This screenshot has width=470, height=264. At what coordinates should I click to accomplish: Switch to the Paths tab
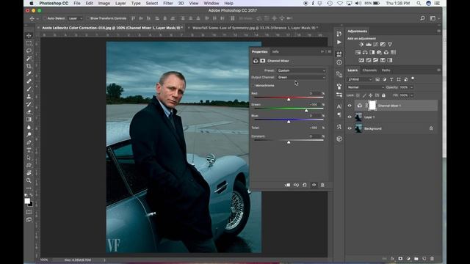(x=386, y=70)
